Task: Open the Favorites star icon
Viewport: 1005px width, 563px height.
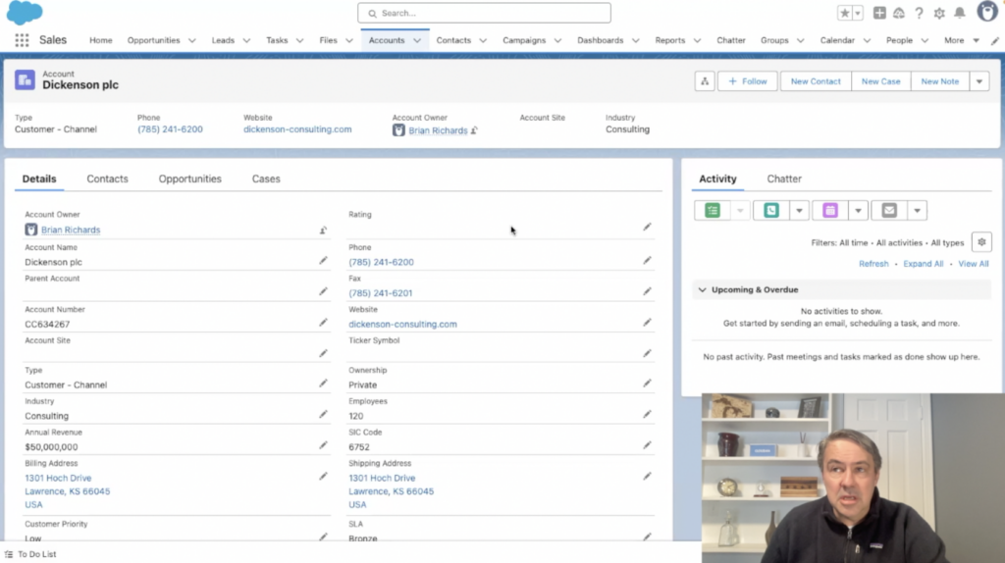Action: coord(845,13)
